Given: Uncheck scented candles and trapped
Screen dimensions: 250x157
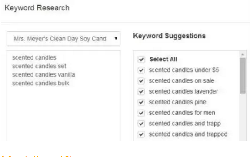Looking at the screenshot, I should pos(141,134).
